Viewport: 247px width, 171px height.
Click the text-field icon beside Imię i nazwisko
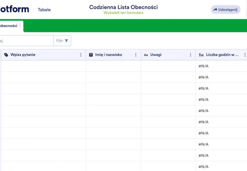tap(91, 55)
